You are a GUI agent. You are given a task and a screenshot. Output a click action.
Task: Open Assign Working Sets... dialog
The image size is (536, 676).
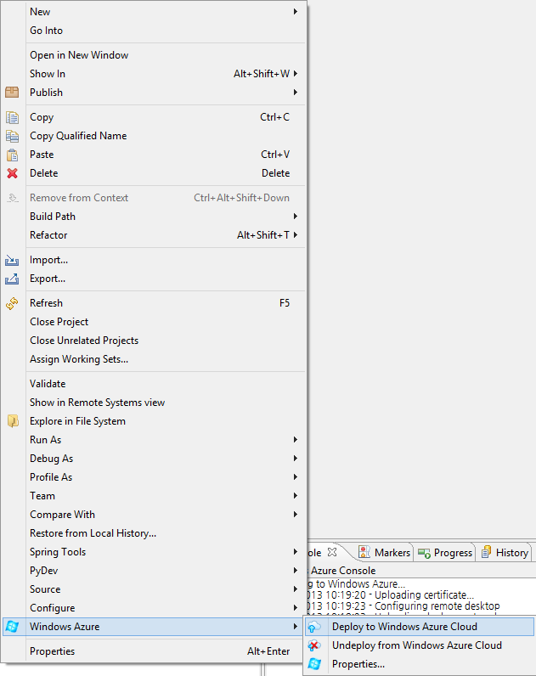(x=153, y=359)
